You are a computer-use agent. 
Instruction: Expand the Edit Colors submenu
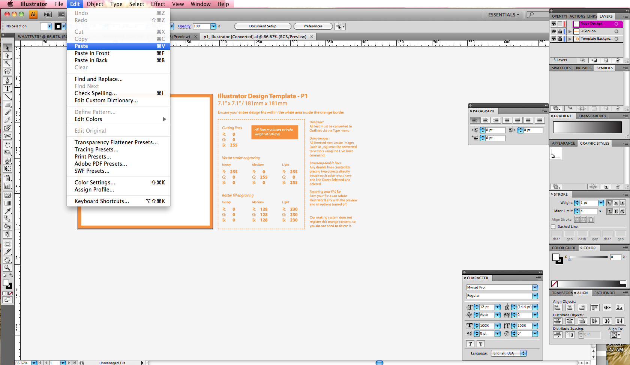pos(164,119)
